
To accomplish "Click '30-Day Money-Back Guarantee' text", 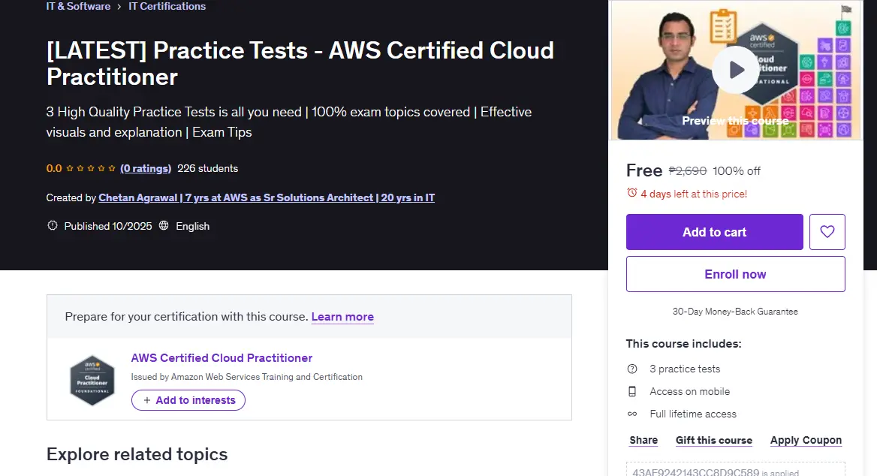I will click(x=735, y=312).
